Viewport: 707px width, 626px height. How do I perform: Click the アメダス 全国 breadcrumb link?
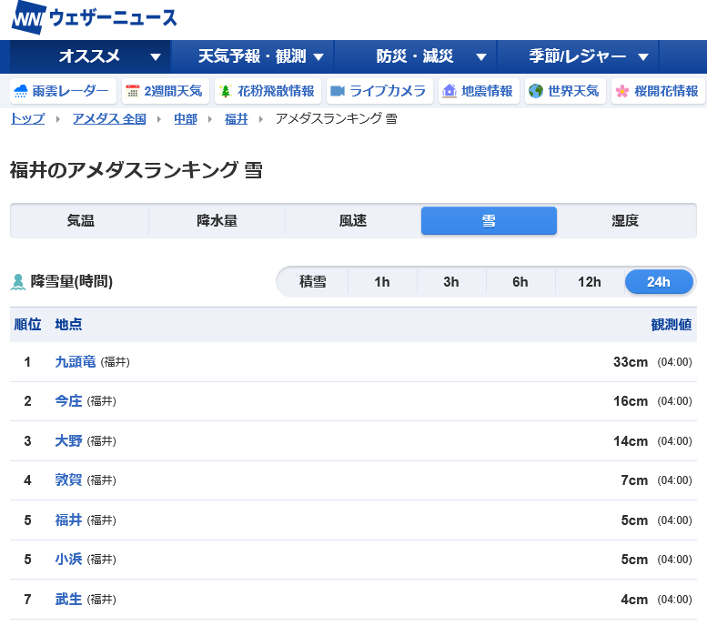109,118
